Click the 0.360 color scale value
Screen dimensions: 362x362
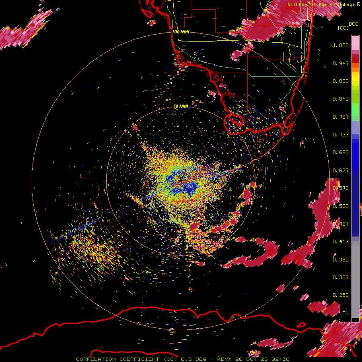[341, 260]
